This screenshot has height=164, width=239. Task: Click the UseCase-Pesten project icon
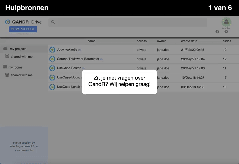tap(52, 68)
